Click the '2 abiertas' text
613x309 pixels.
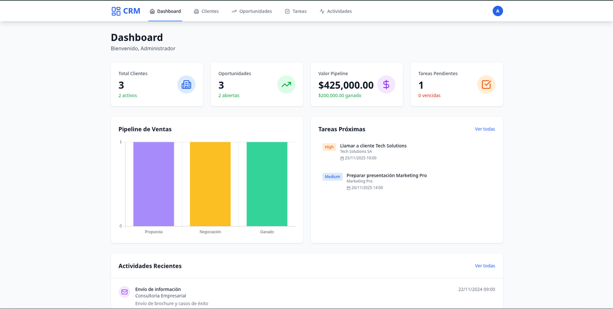(229, 95)
